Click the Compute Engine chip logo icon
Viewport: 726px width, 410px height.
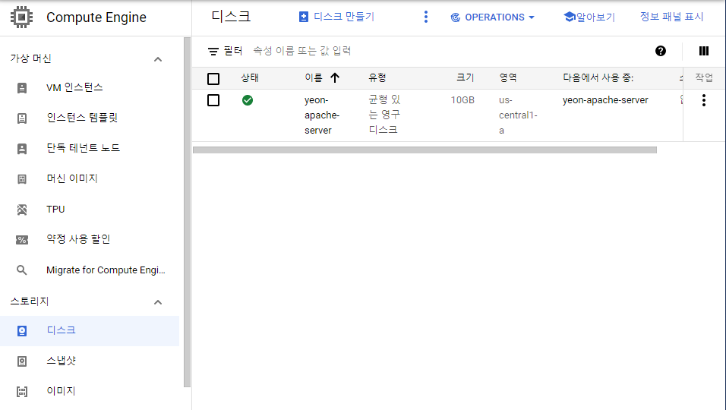21,17
